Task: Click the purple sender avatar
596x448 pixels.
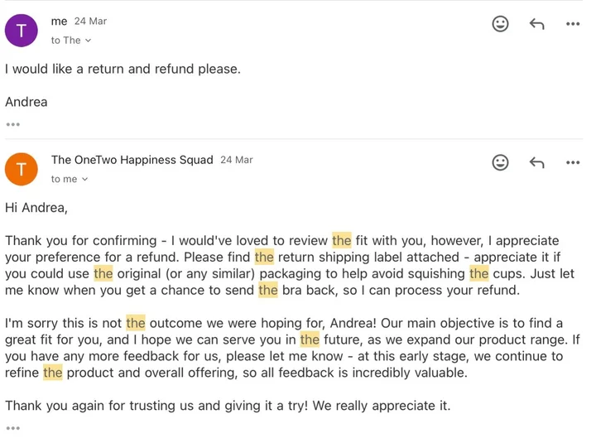Action: (x=22, y=31)
